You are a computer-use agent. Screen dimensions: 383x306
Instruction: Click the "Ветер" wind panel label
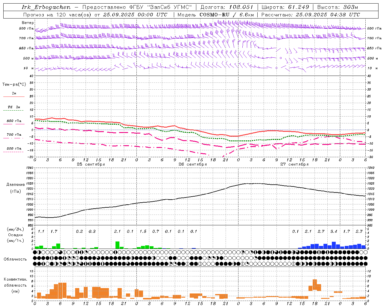[x=28, y=23]
